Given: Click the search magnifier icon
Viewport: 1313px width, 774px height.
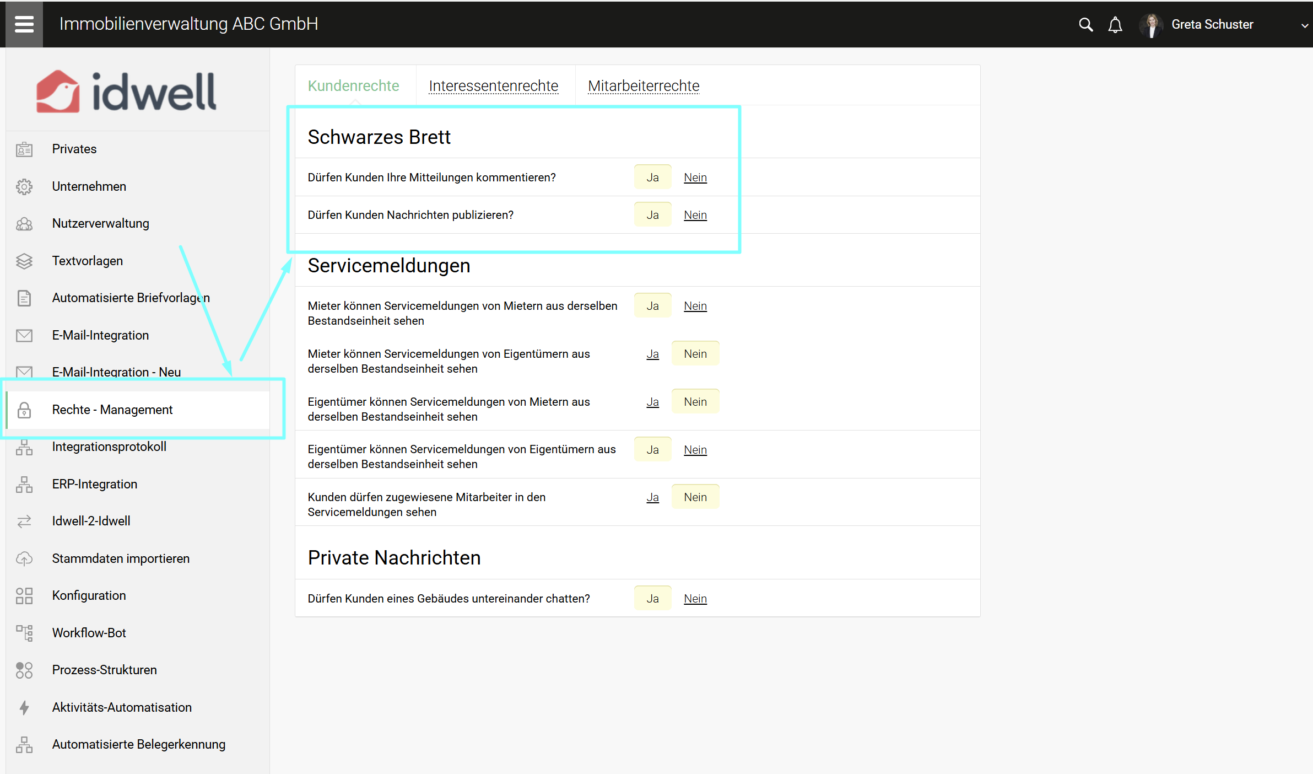Looking at the screenshot, I should point(1085,25).
